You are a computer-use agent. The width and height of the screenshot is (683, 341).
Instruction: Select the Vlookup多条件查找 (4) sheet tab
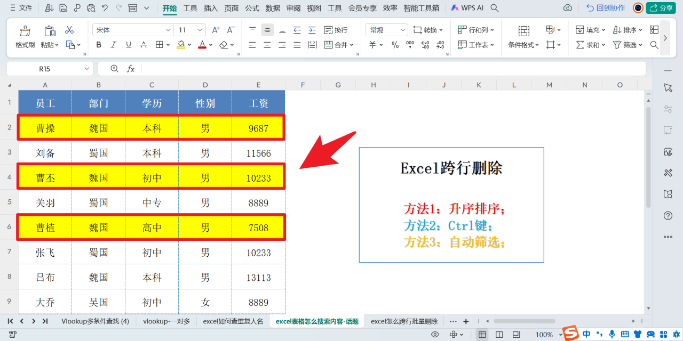pos(95,321)
